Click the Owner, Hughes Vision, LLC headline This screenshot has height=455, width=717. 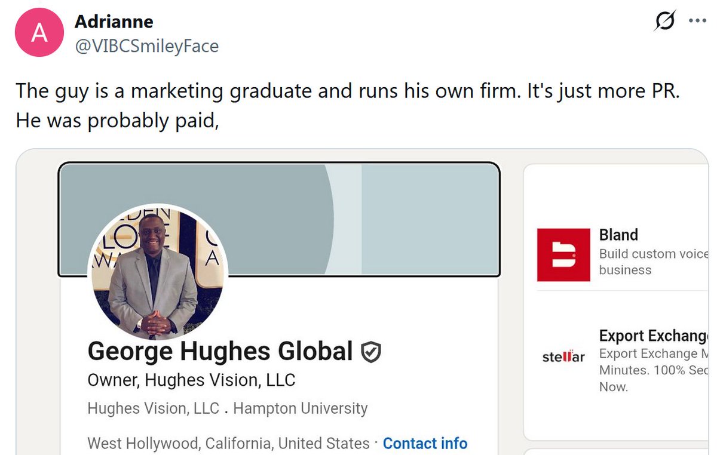point(191,380)
